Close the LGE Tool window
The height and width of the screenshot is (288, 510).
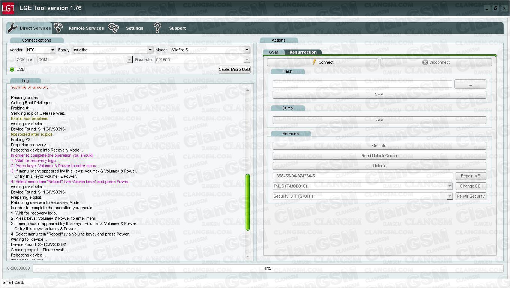pyautogui.click(x=504, y=8)
